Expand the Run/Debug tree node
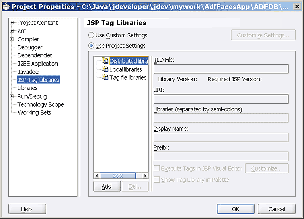 pyautogui.click(x=12, y=97)
